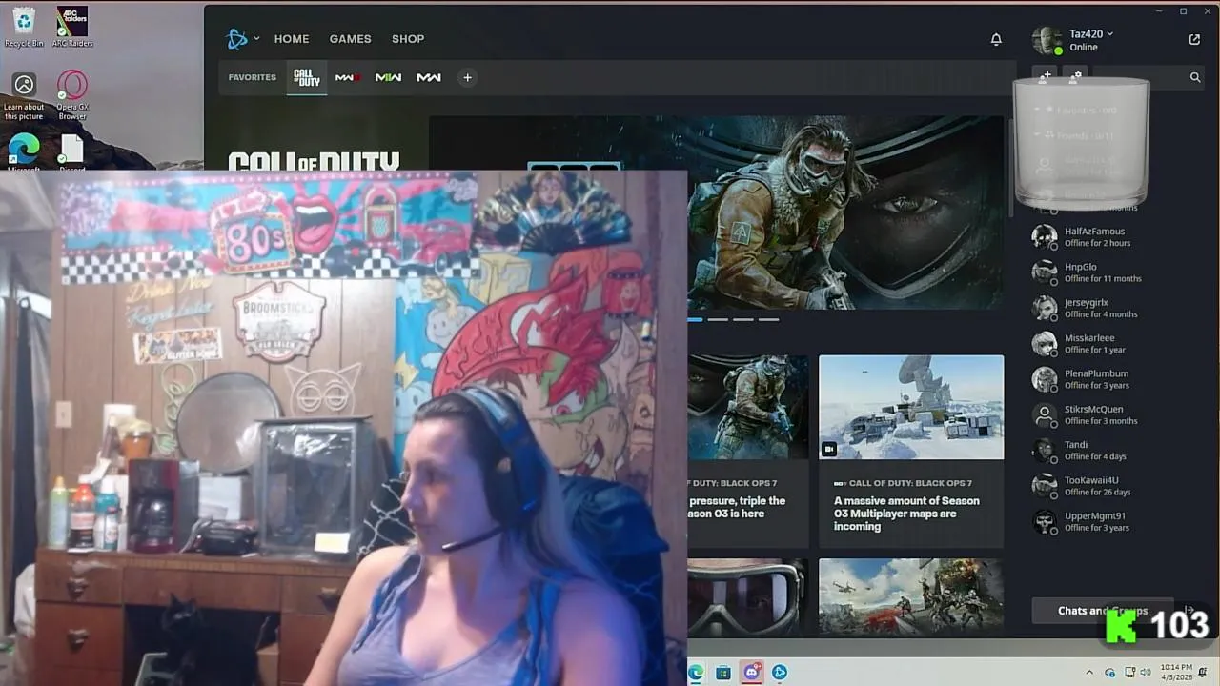
Task: Open dropdown arrow beside Battle.net logo
Action: 256,39
